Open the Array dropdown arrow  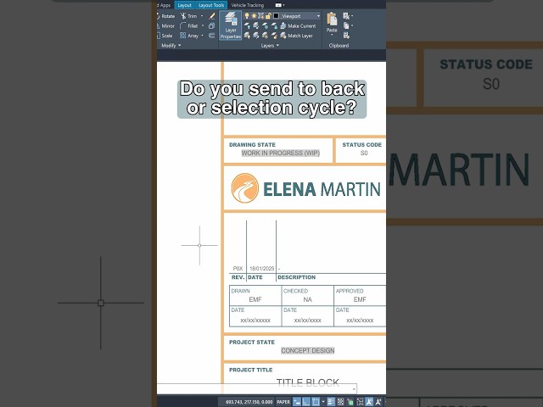pyautogui.click(x=203, y=36)
